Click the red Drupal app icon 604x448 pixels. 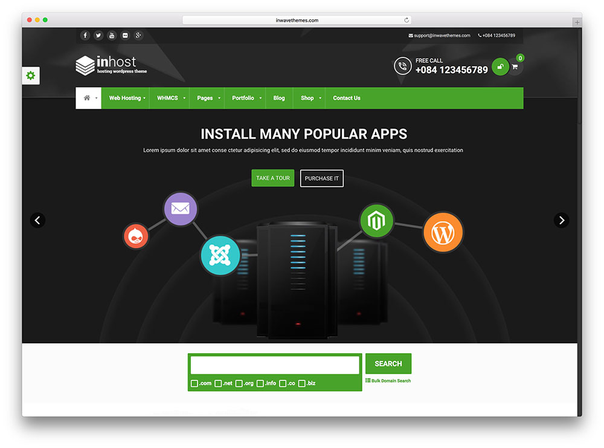click(x=135, y=236)
